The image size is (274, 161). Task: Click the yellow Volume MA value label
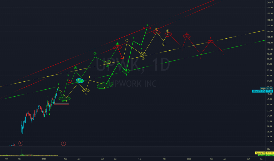point(264,153)
